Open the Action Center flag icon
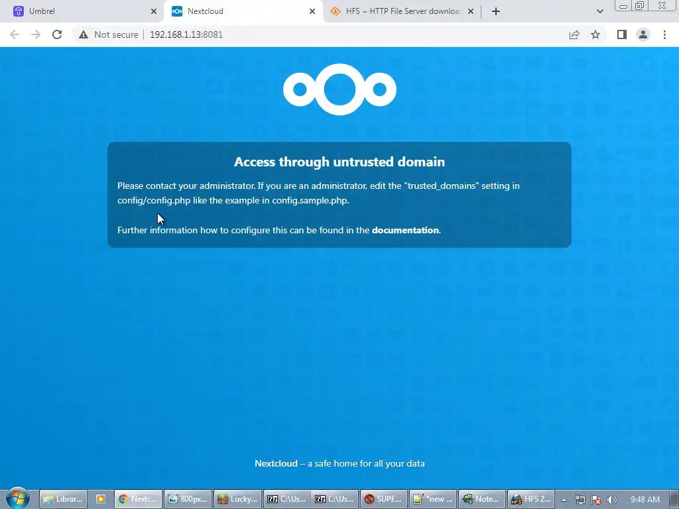The width and height of the screenshot is (679, 509). tap(596, 500)
